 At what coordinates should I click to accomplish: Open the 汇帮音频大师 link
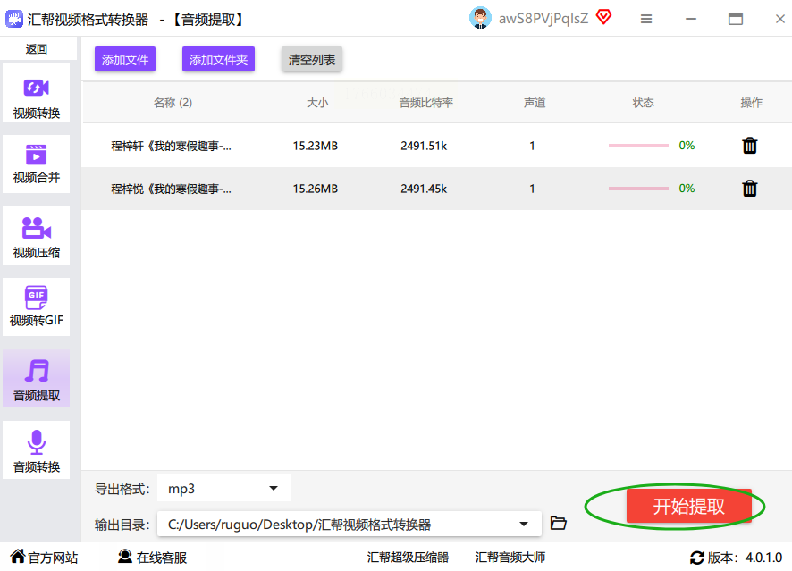(510, 558)
